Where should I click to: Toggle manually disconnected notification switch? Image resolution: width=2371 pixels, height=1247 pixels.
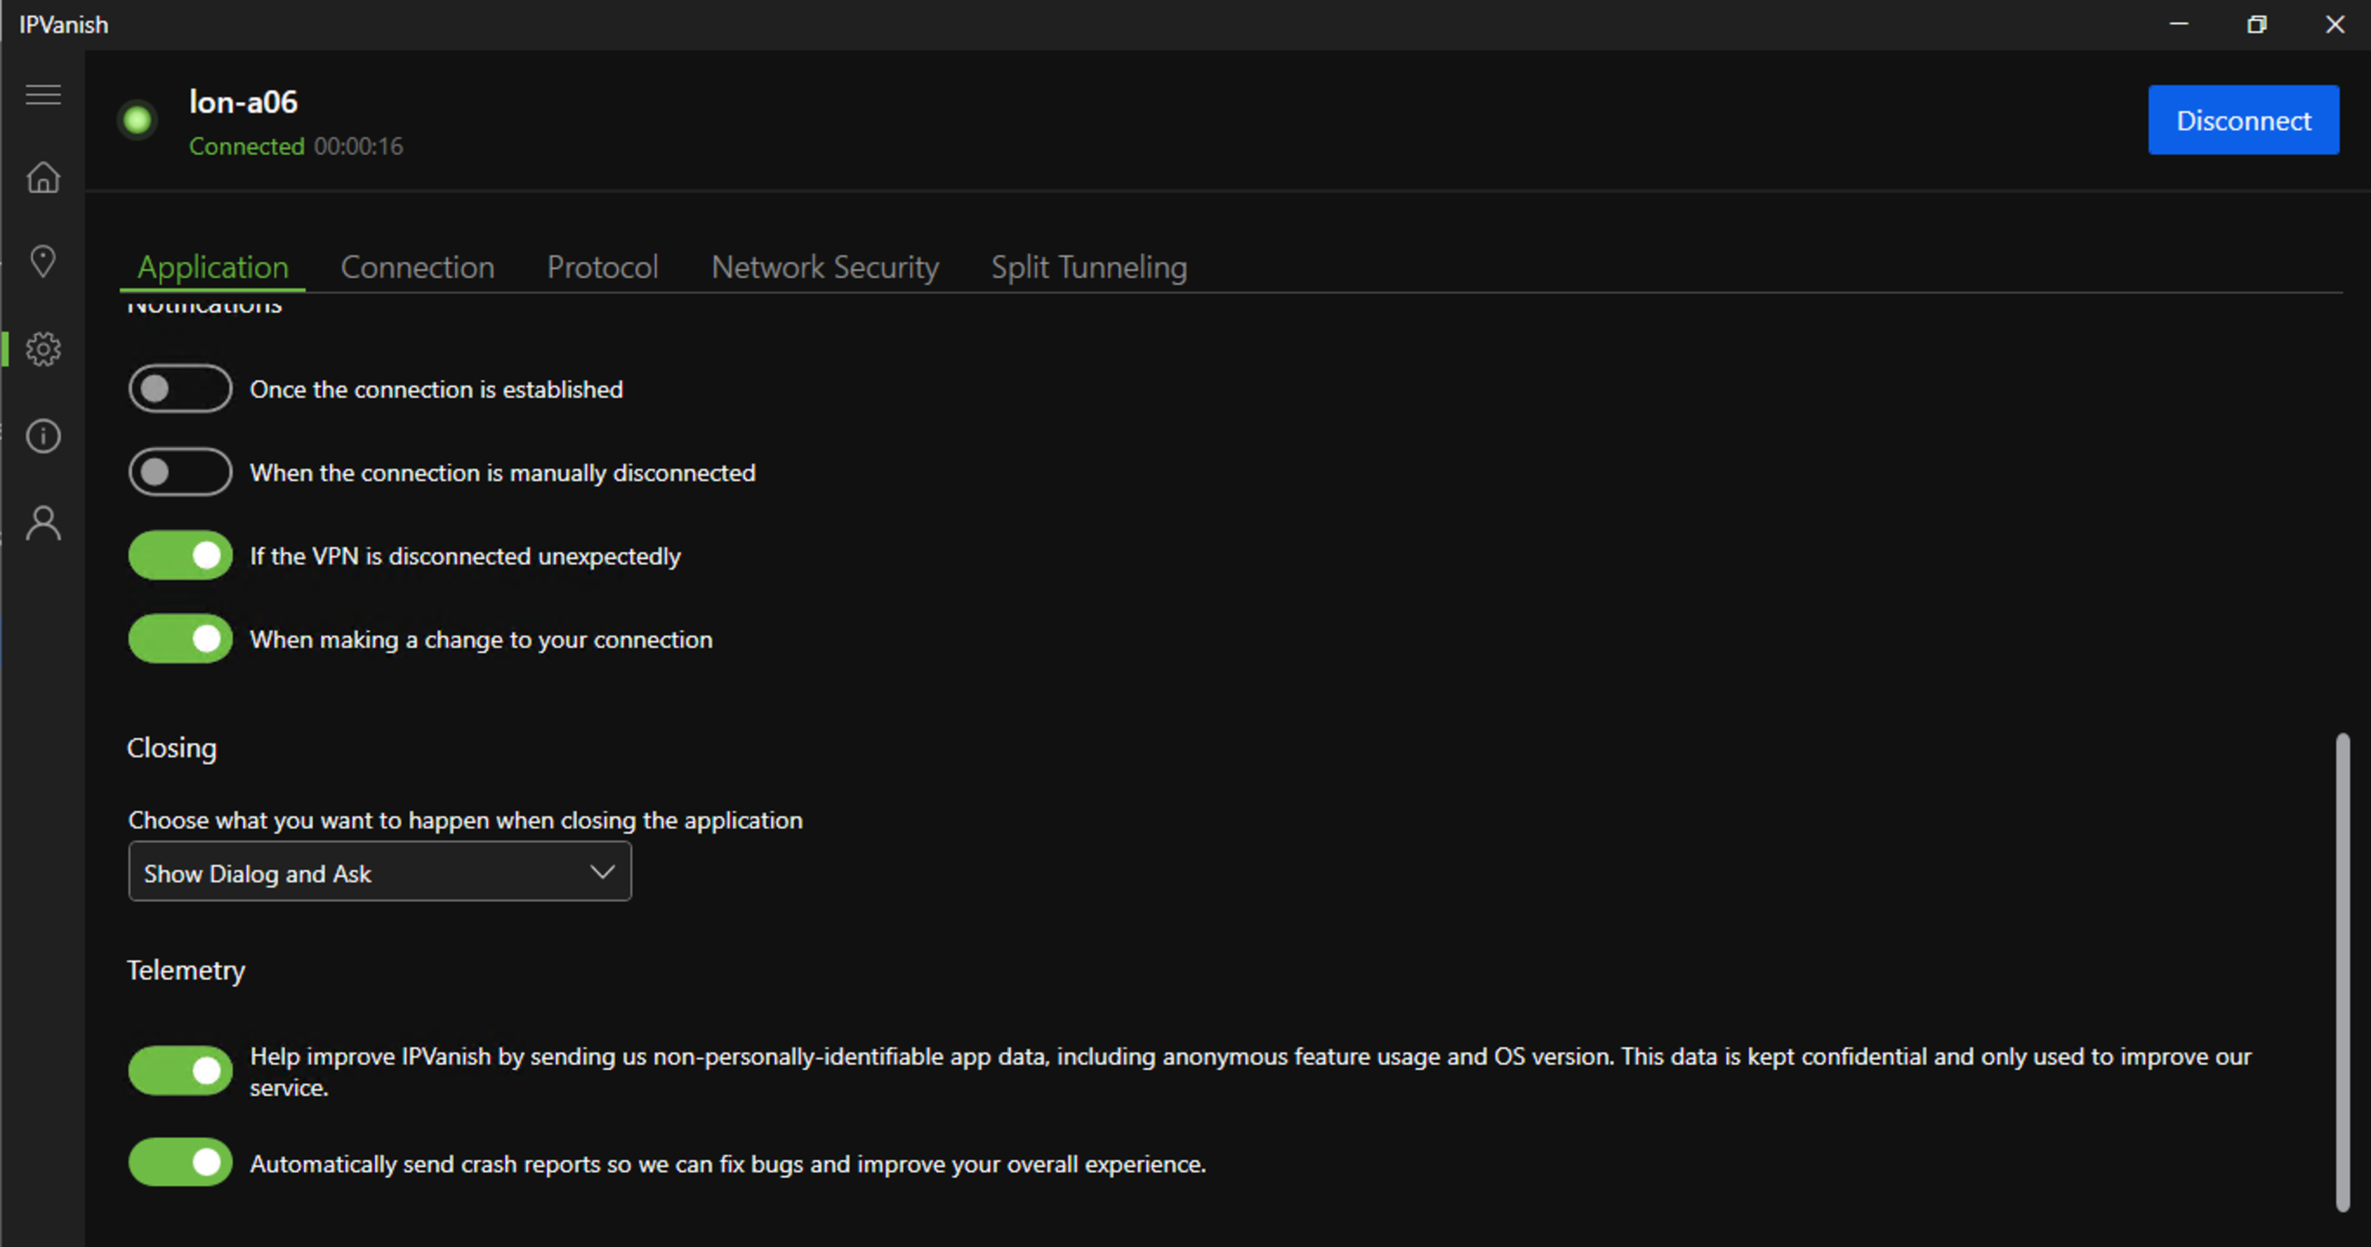click(x=180, y=472)
